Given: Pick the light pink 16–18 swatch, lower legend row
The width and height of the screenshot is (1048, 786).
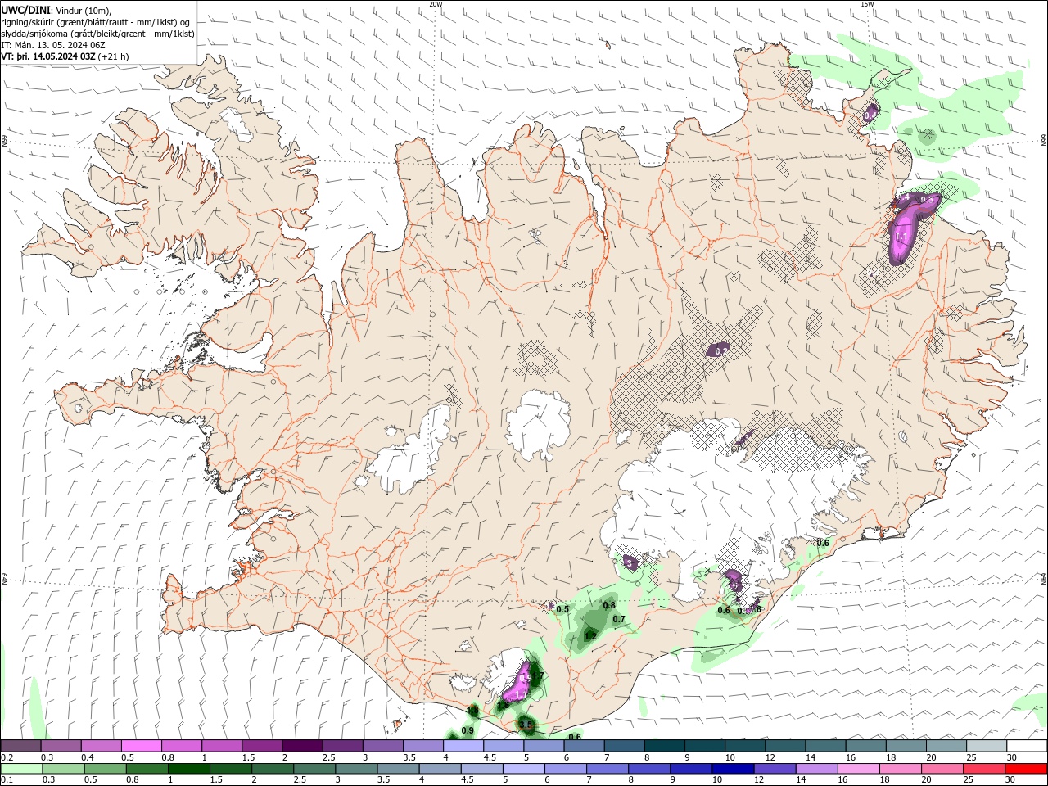Looking at the screenshot, I should click(x=858, y=769).
